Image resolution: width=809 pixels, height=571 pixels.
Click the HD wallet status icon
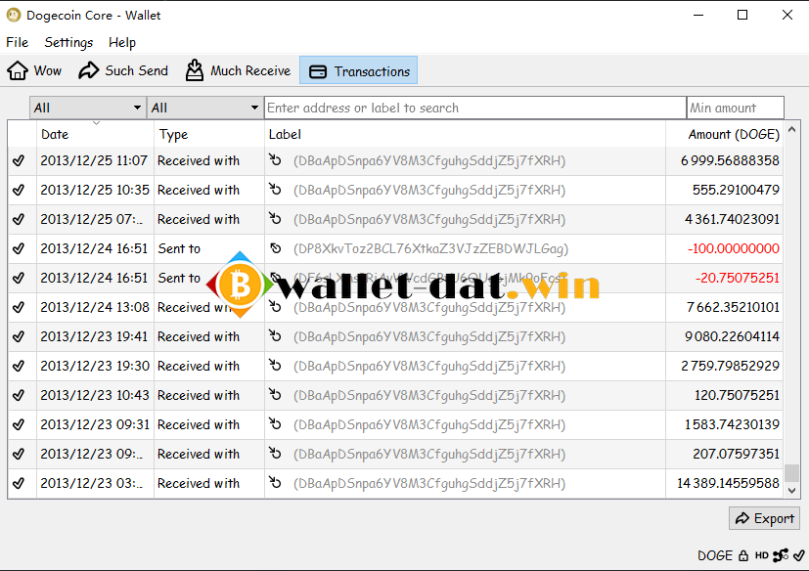(761, 555)
